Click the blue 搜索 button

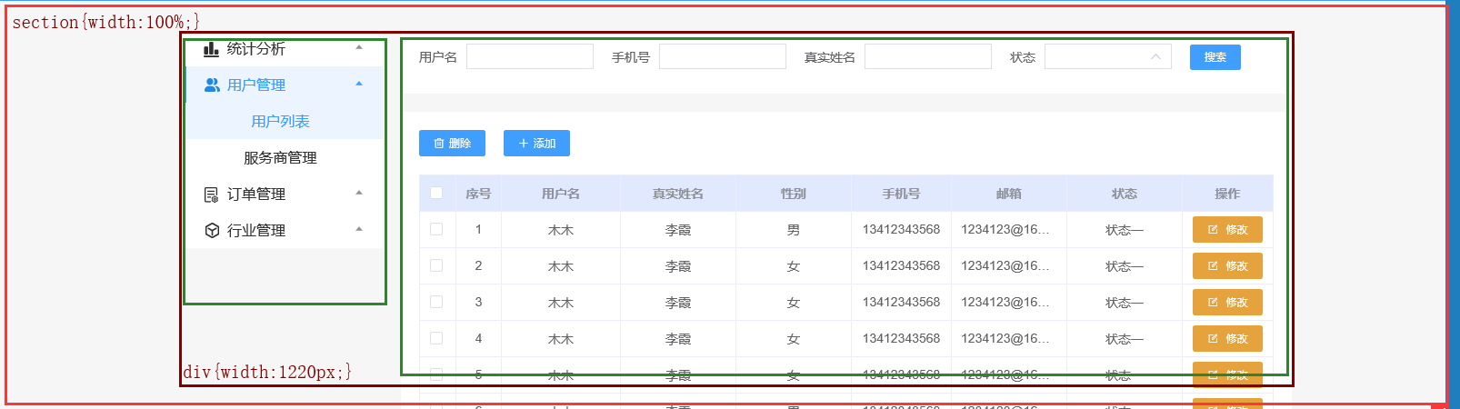(1215, 57)
